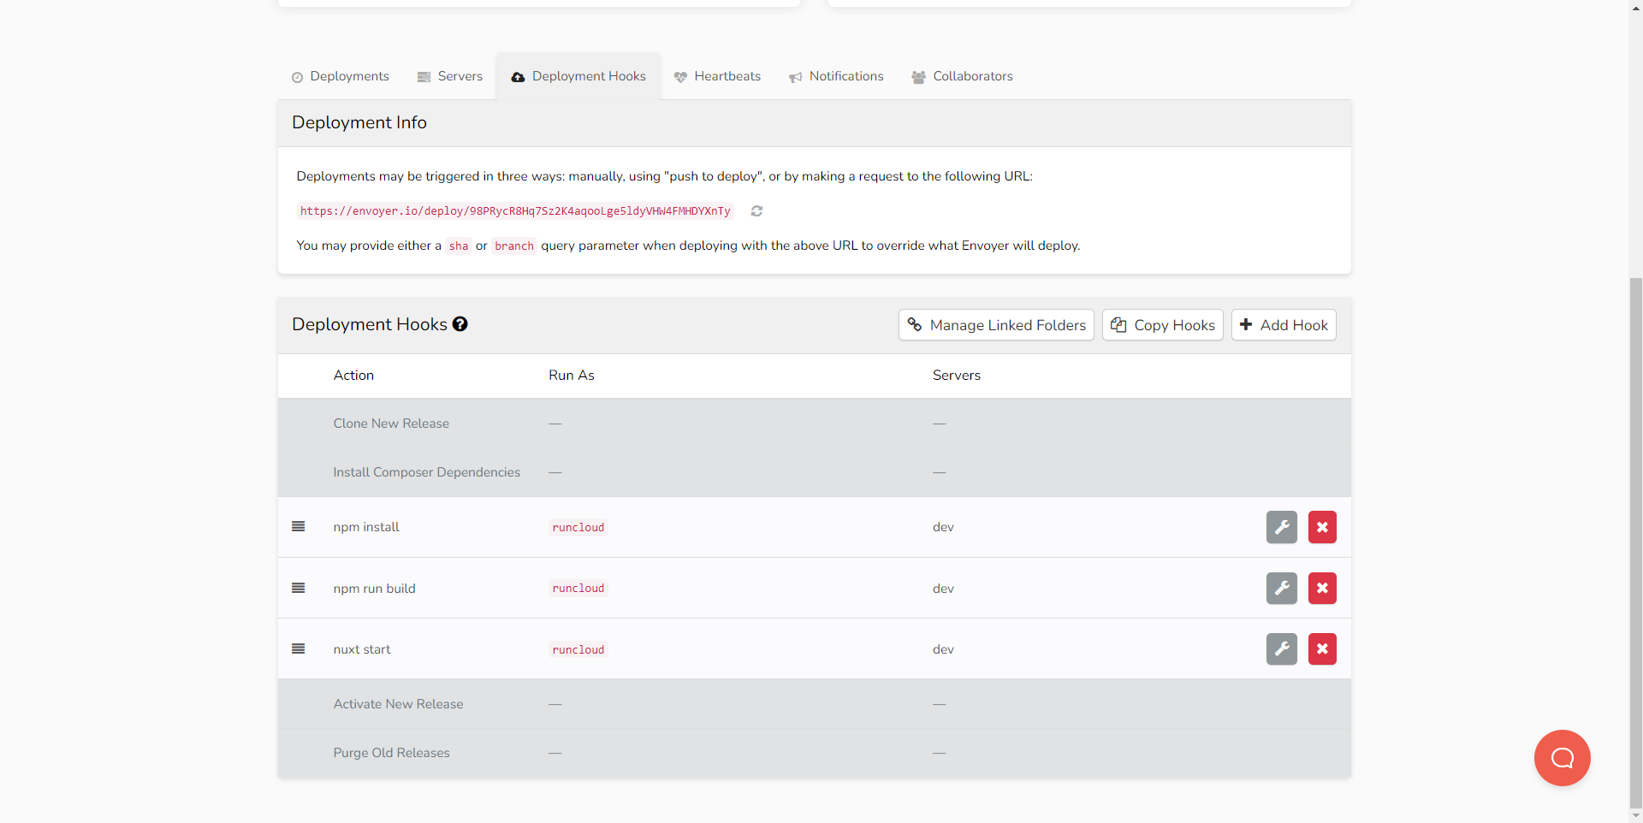Delete the npm run build hook
1643x823 pixels.
click(1322, 589)
